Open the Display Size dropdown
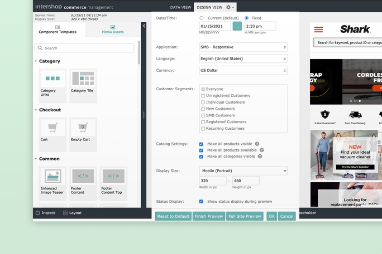 243,170
